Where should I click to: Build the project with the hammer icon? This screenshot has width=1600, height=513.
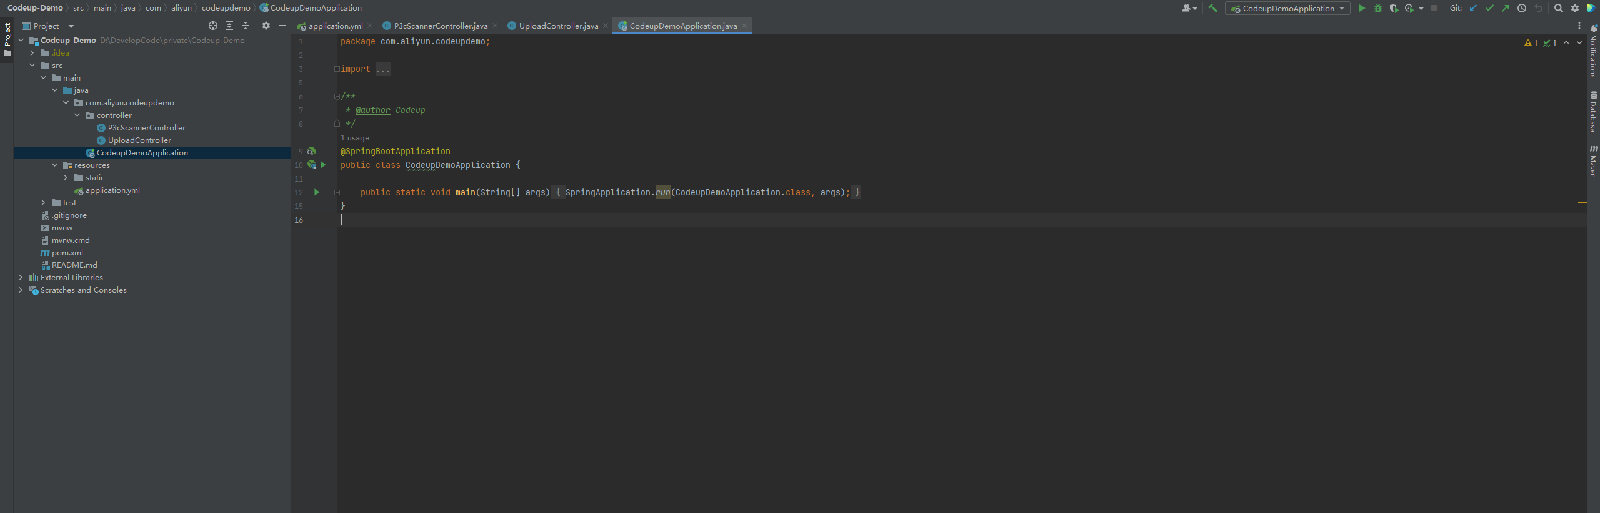click(x=1212, y=8)
